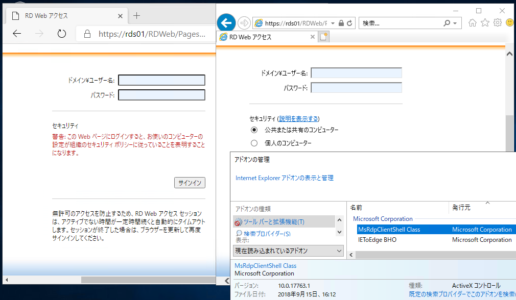This screenshot has height=300, width=516.
Task: Minimize the Internet Explorer window
Action: (455, 11)
